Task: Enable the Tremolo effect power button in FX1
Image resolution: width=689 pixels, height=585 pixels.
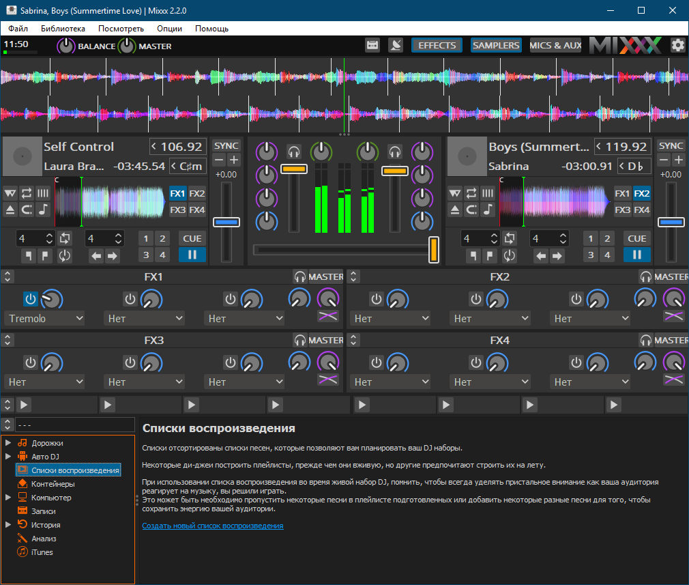Action: pos(30,299)
